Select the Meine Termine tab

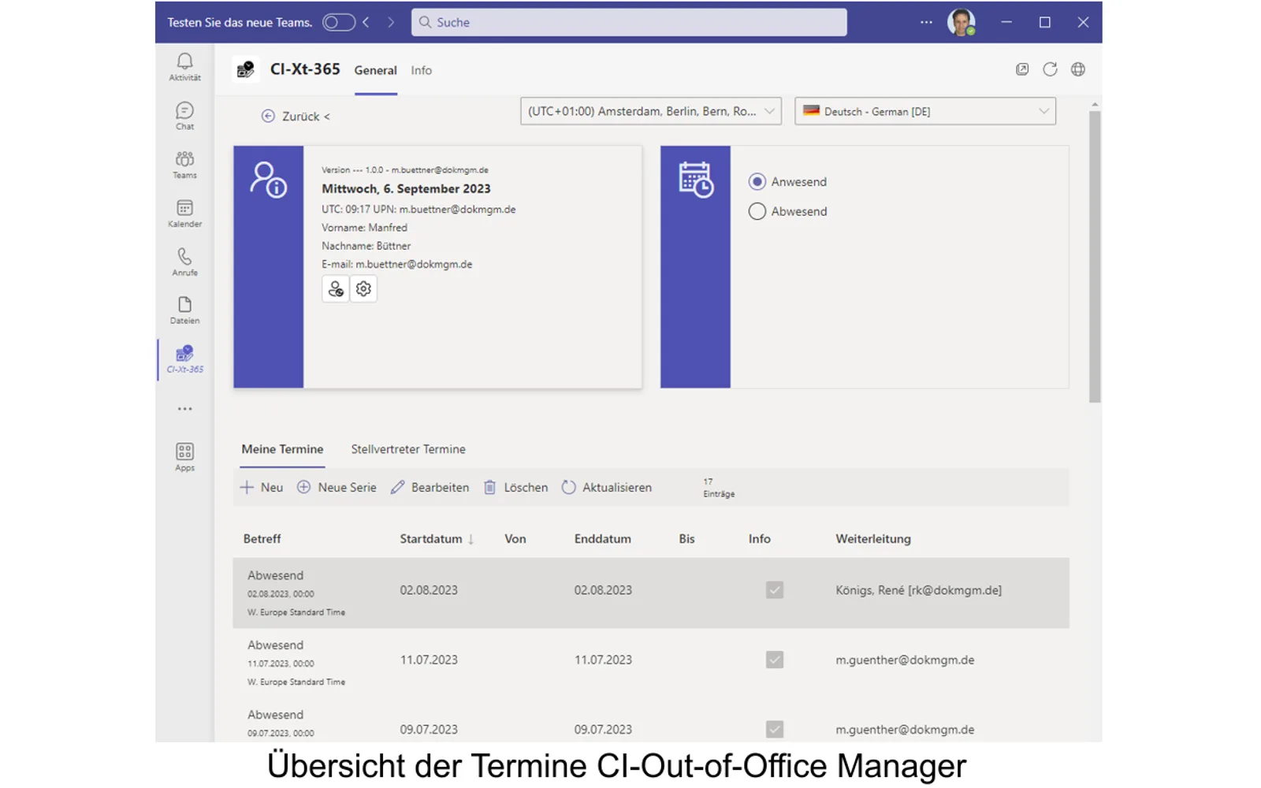tap(282, 449)
